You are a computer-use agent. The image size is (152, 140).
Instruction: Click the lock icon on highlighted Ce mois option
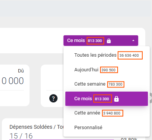pos(117,99)
